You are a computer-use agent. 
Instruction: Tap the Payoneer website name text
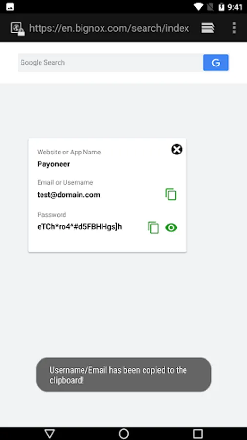54,164
